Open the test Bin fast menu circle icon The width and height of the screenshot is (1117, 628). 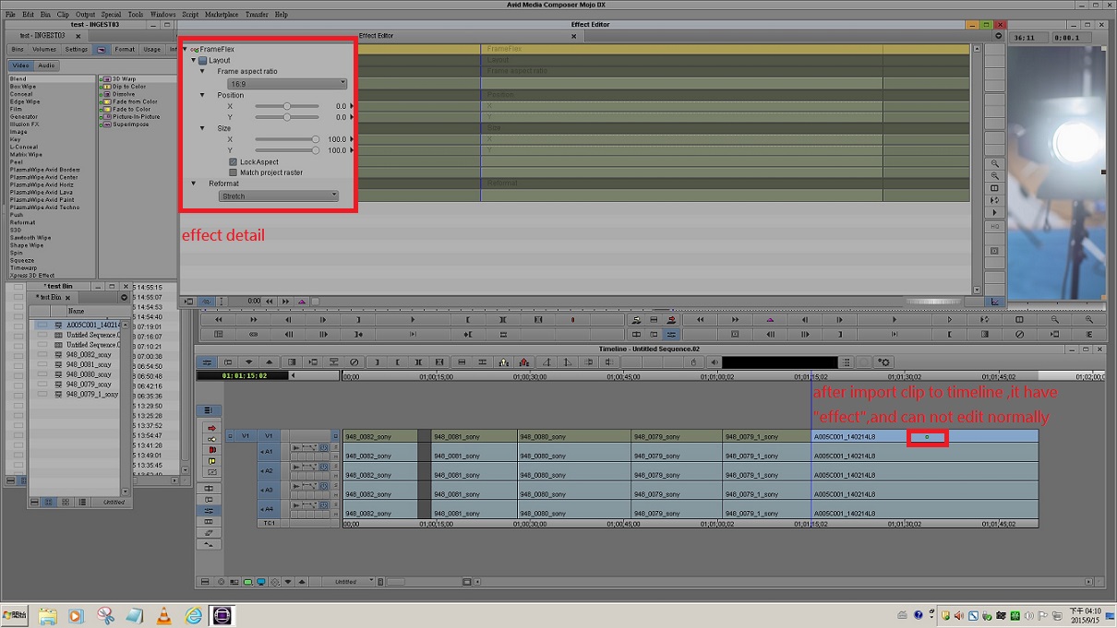point(124,298)
